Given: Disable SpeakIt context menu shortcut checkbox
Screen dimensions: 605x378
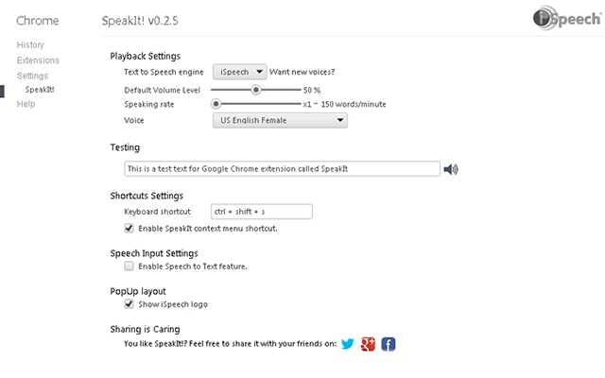Looking at the screenshot, I should (129, 228).
